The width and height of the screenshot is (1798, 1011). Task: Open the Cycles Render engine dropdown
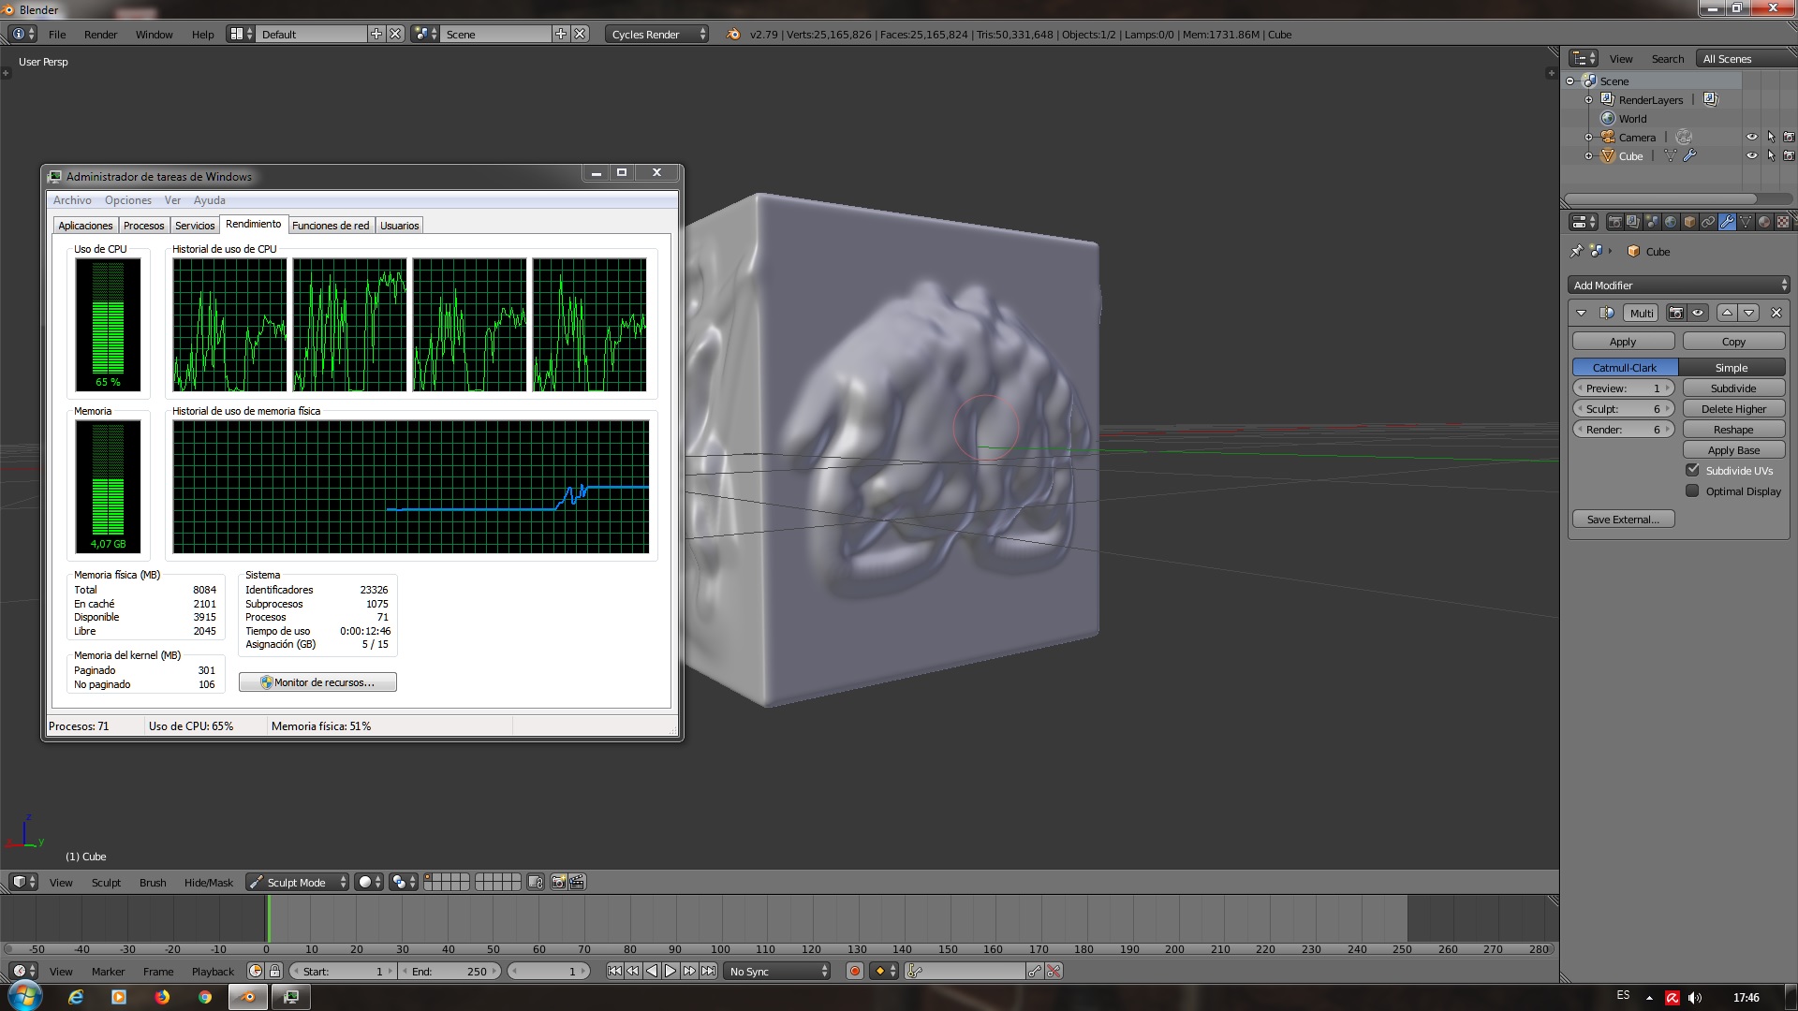657,34
